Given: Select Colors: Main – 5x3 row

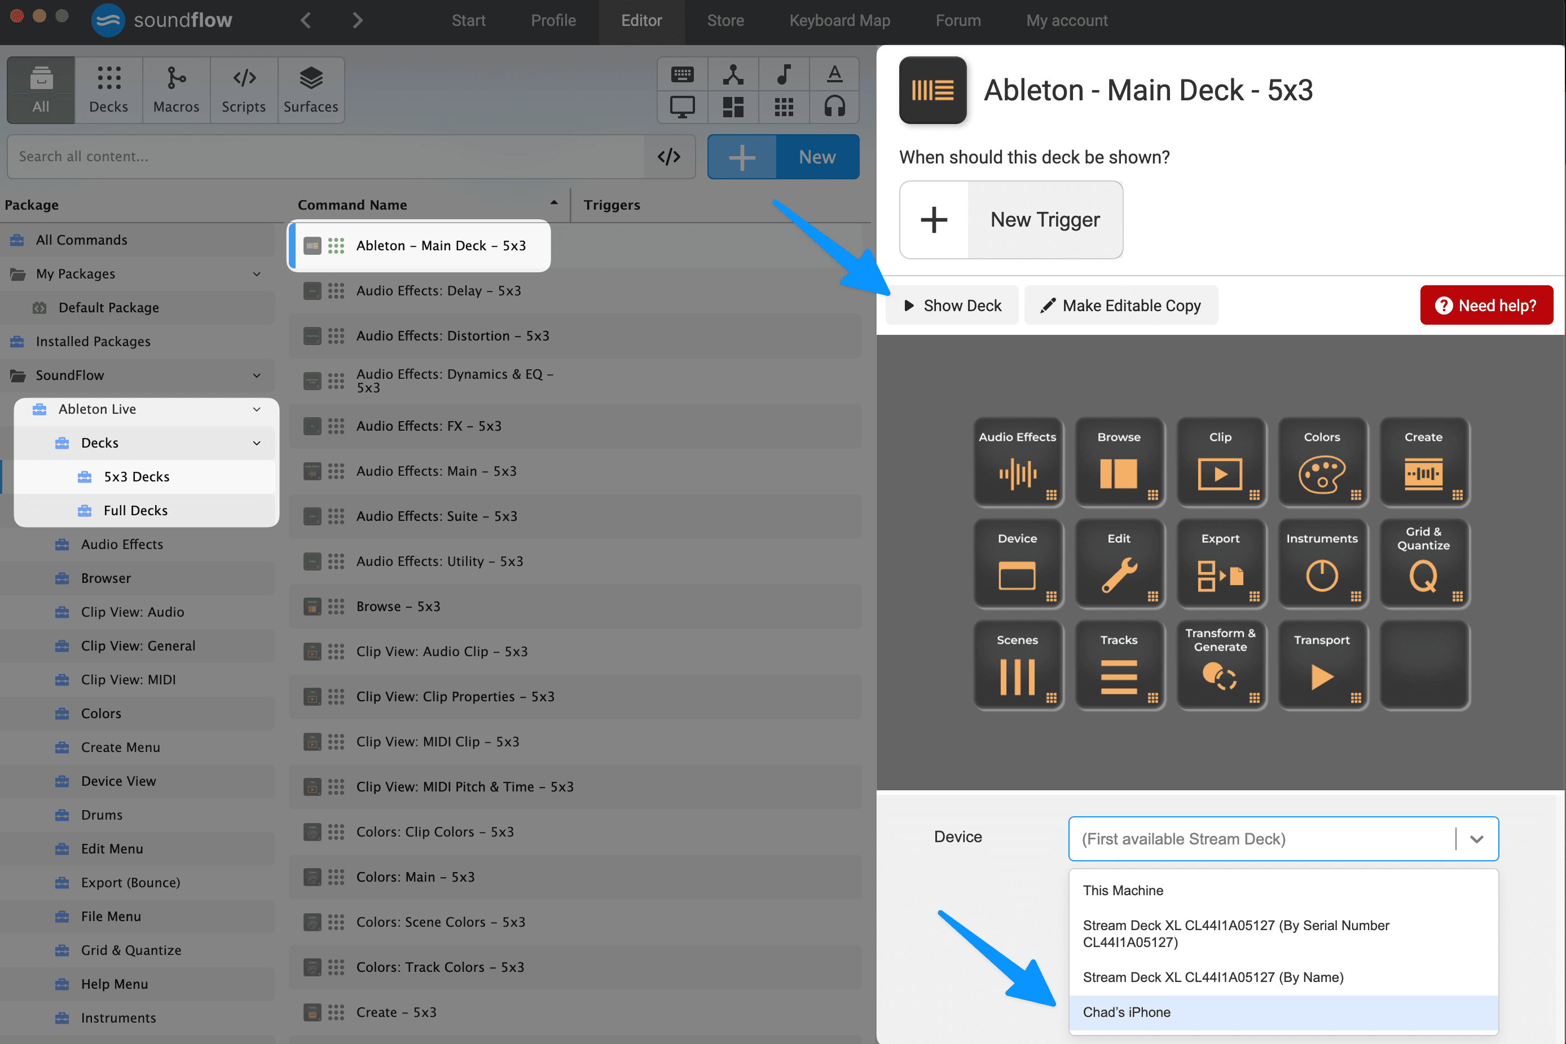Looking at the screenshot, I should pyautogui.click(x=575, y=877).
